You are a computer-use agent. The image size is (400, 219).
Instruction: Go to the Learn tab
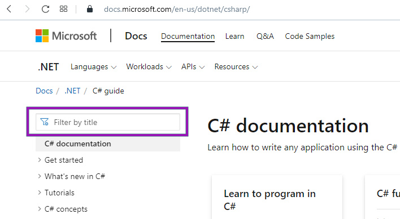tap(234, 37)
